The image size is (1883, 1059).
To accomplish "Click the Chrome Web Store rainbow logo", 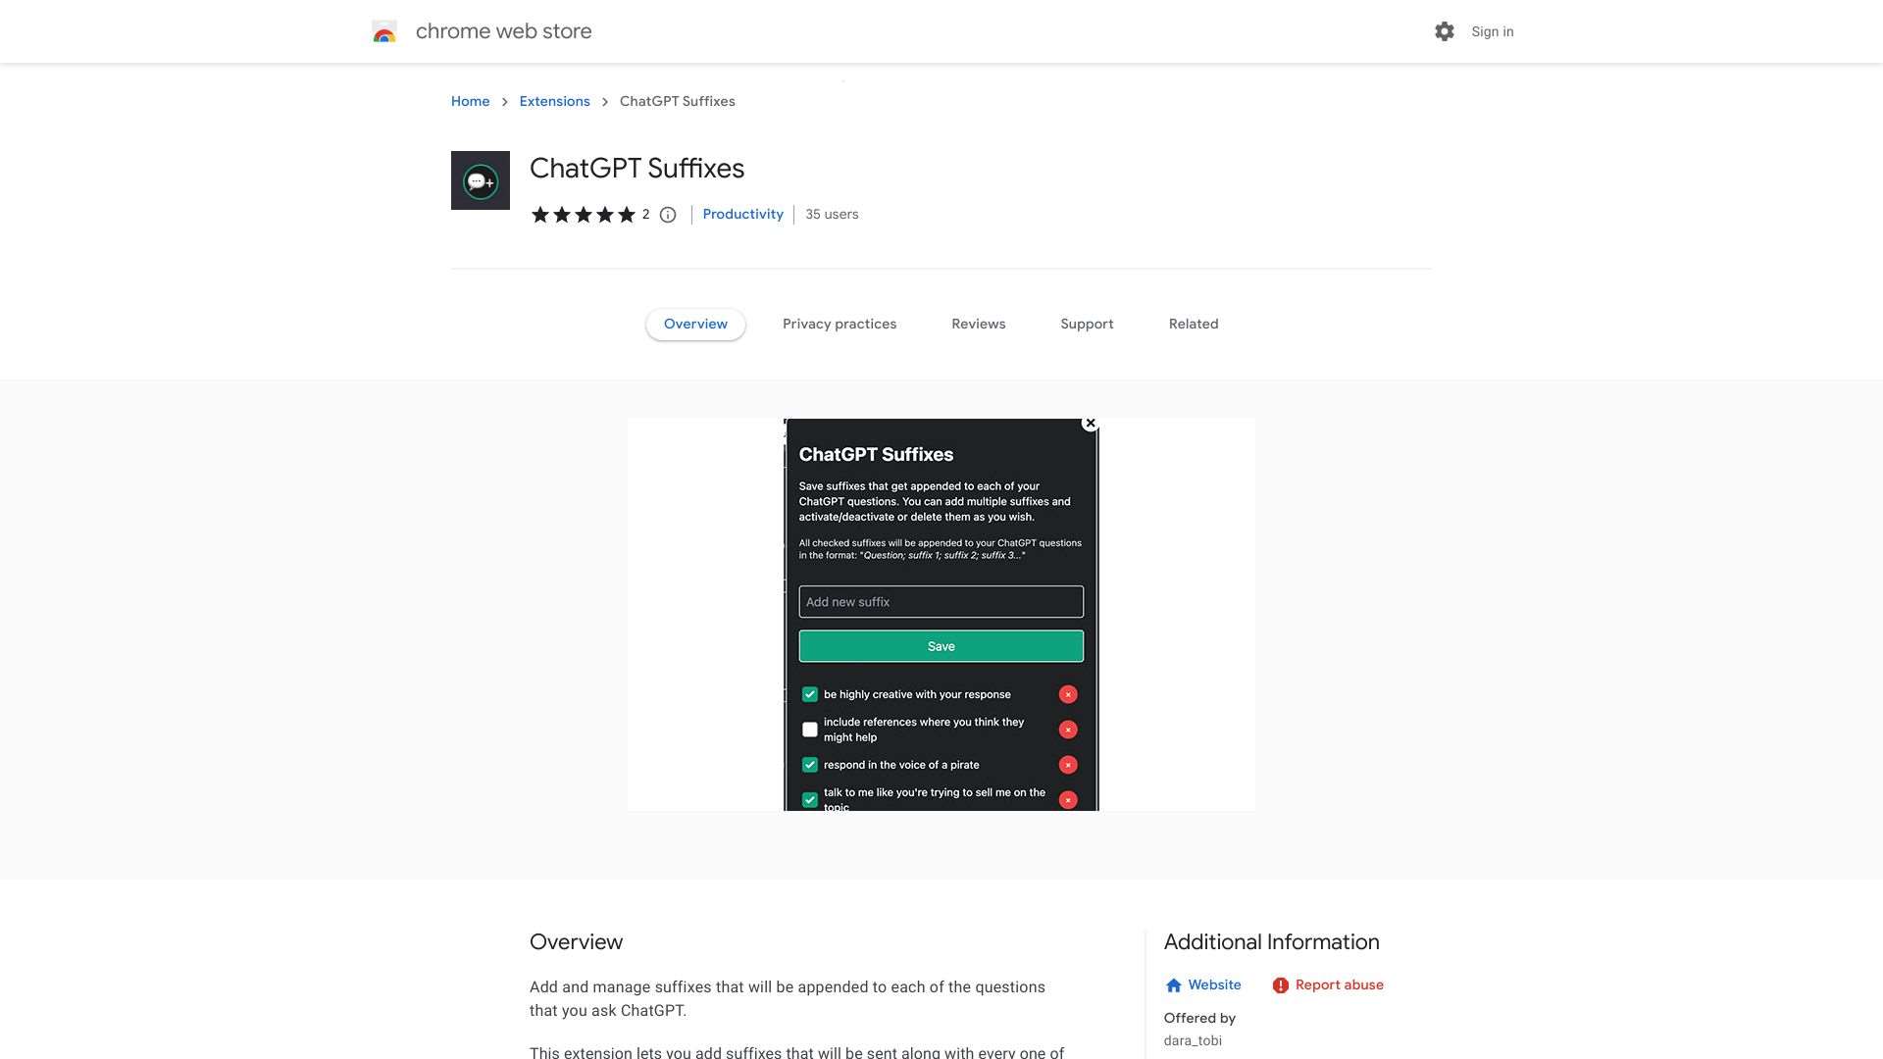I will 384,32.
